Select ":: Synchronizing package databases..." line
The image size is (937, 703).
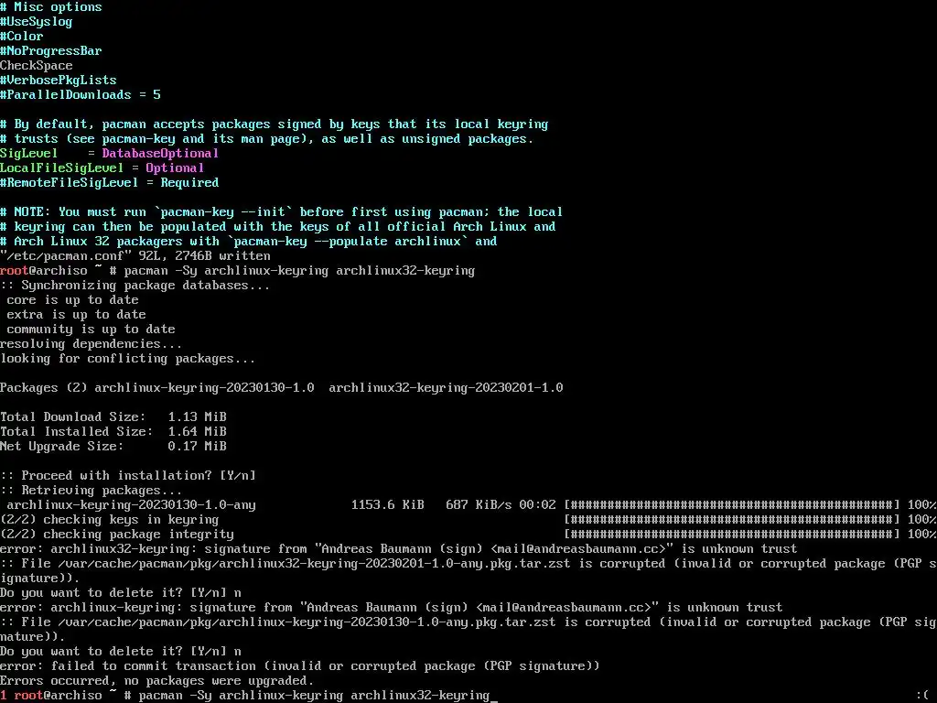pyautogui.click(x=135, y=286)
